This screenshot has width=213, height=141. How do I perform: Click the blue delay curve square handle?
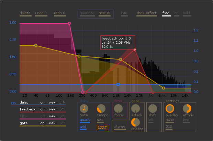[118, 84]
